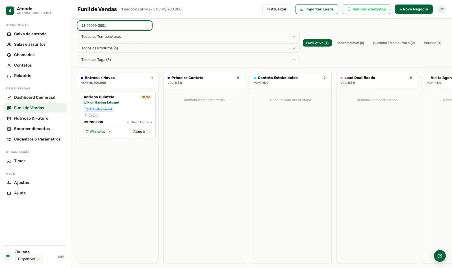Open Ajustes settings icon

pyautogui.click(x=9, y=183)
